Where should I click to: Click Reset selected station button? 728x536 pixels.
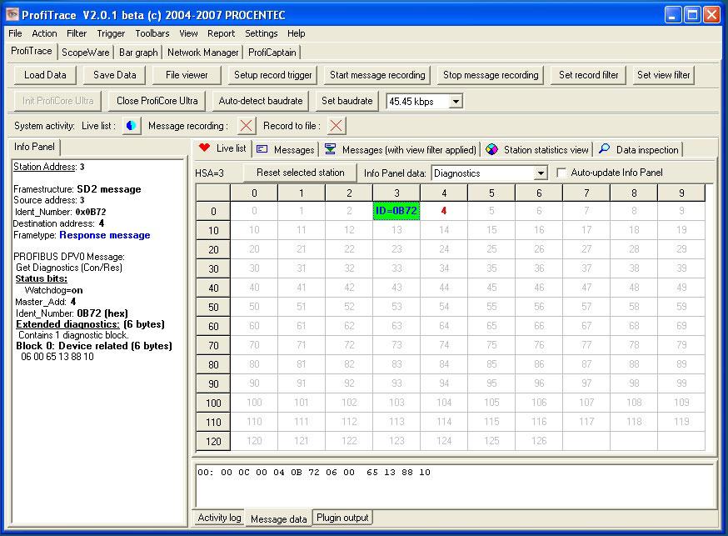pos(301,173)
